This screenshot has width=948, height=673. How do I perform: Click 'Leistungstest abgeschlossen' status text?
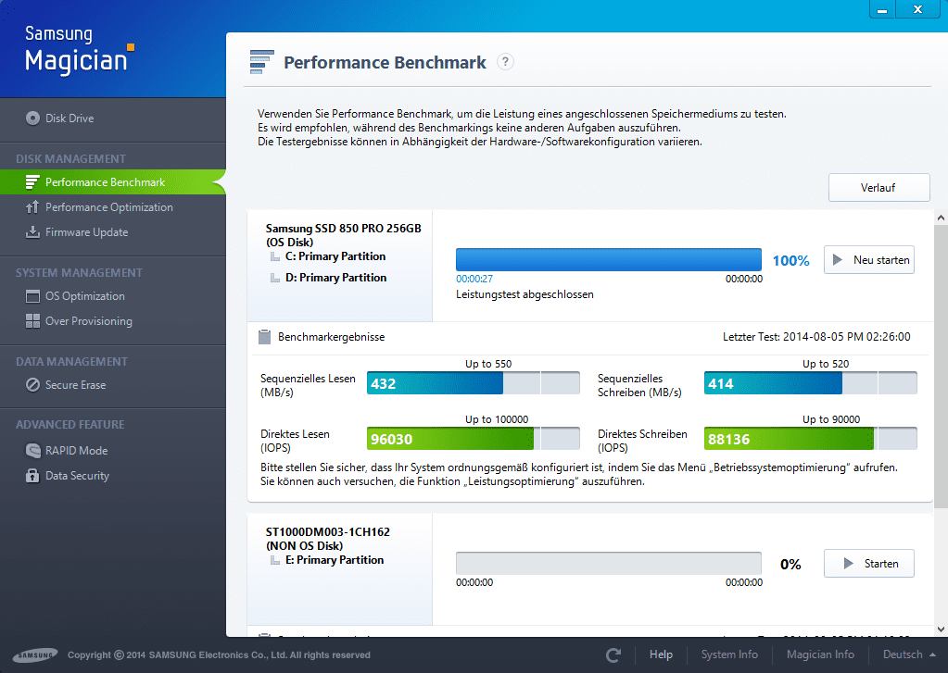pyautogui.click(x=525, y=294)
